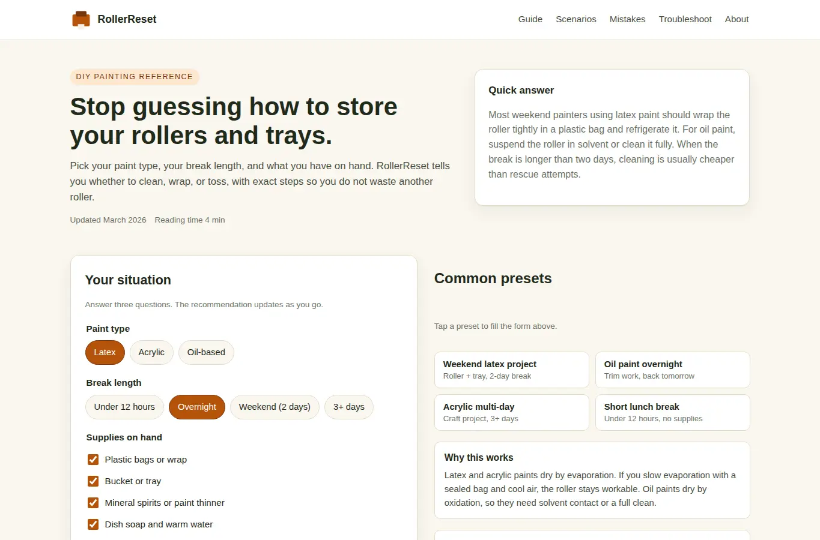
Task: Apply the Oil paint overnight preset
Action: 673,370
